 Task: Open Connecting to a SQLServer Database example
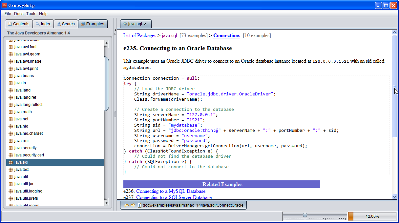click(x=174, y=197)
